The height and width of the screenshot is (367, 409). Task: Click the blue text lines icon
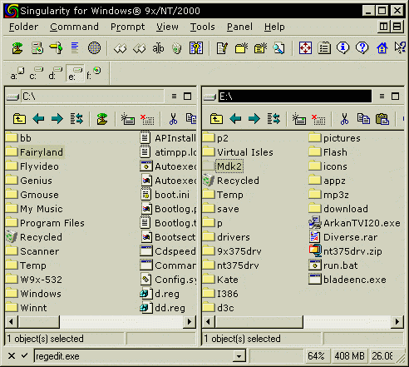(75, 48)
